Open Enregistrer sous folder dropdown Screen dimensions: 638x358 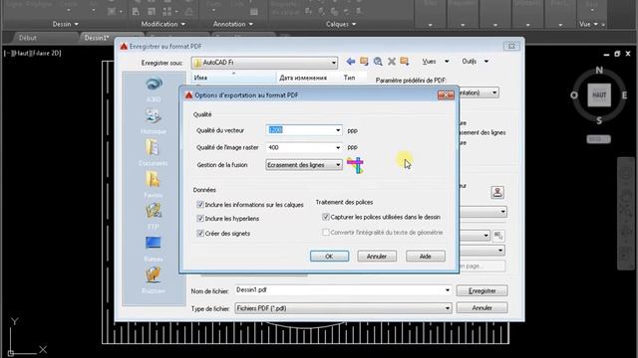click(x=264, y=63)
